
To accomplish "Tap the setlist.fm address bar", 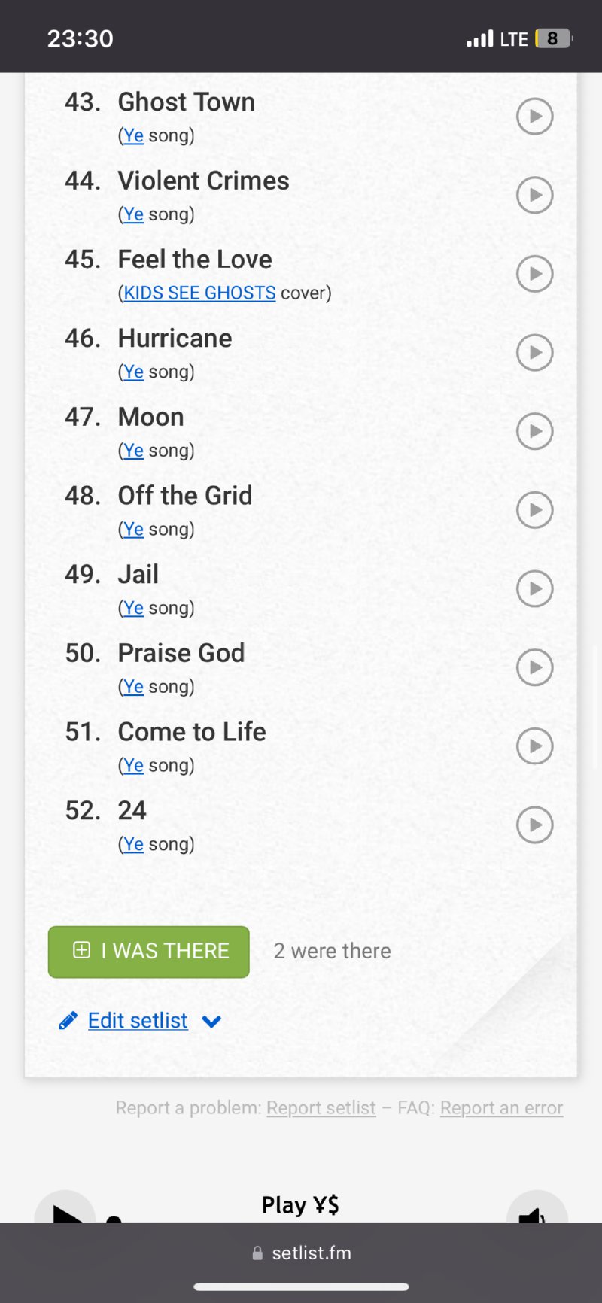I will tap(301, 1253).
